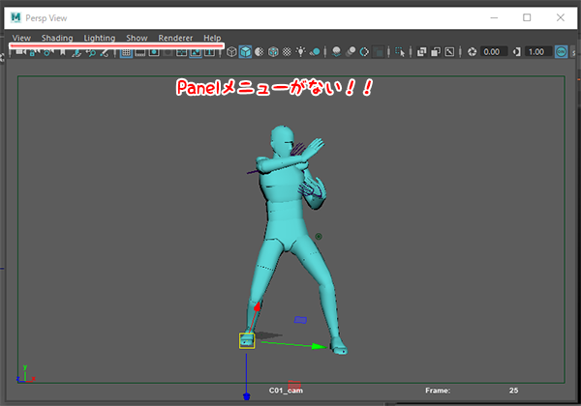Click the gamma icon beside 1.00
581x406 pixels.
pos(515,52)
